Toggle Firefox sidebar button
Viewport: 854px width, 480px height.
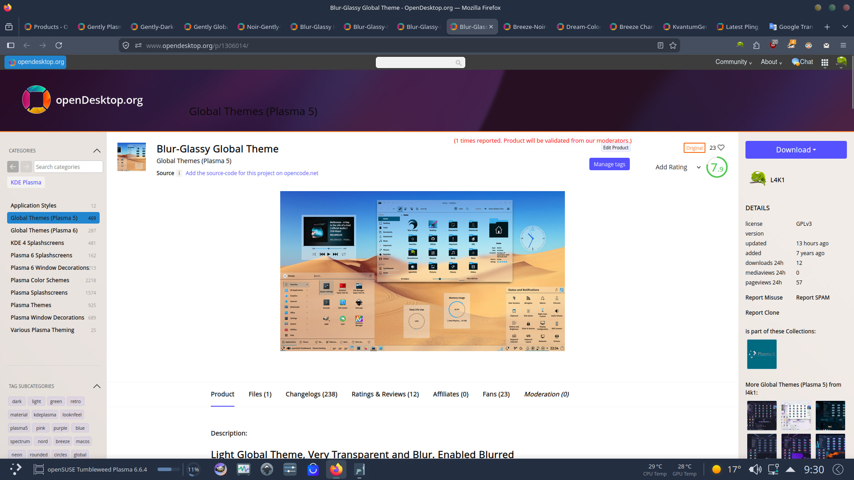pyautogui.click(x=11, y=45)
